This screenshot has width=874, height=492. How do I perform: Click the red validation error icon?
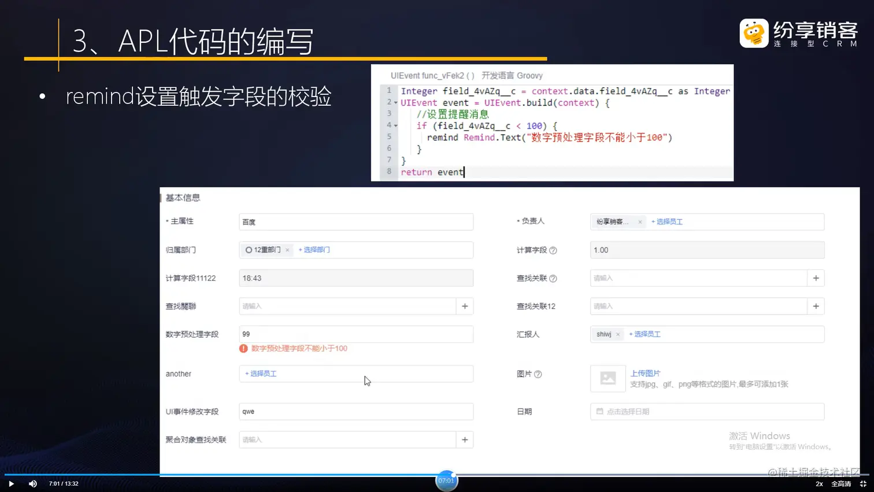point(243,349)
